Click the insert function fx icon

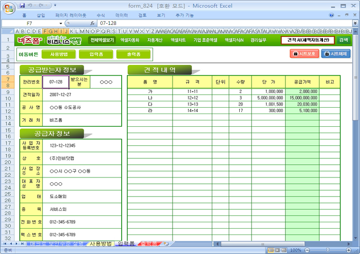[92, 24]
